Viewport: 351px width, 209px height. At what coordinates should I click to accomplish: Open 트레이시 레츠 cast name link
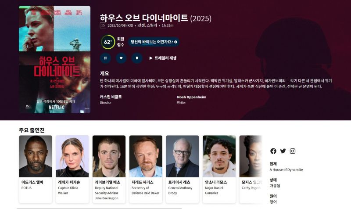pyautogui.click(x=179, y=182)
